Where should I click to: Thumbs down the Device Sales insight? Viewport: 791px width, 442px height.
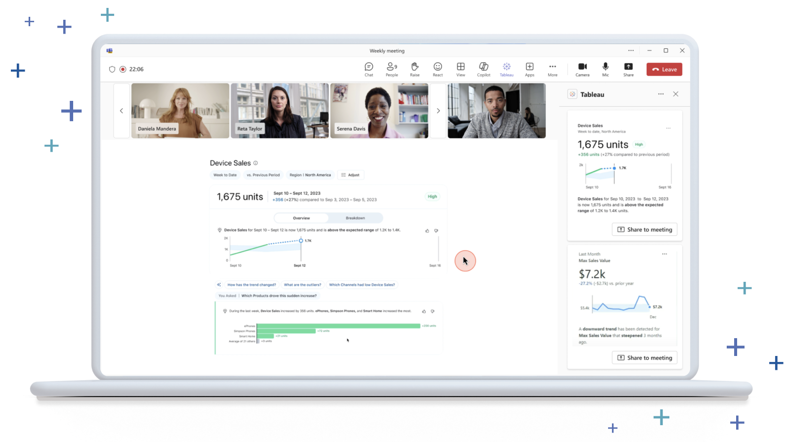click(436, 230)
